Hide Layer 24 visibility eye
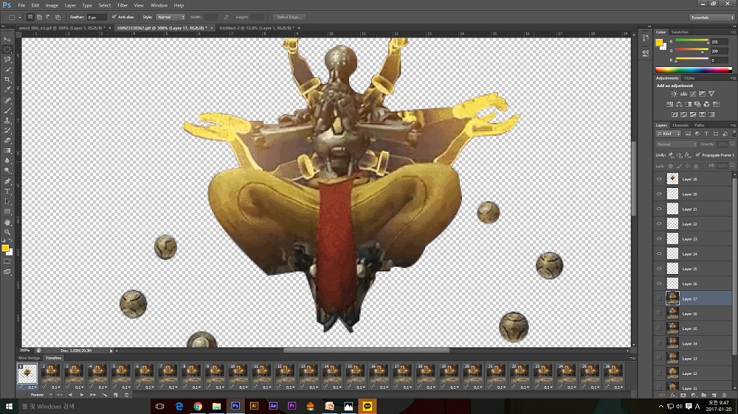This screenshot has height=414, width=738. point(659,253)
